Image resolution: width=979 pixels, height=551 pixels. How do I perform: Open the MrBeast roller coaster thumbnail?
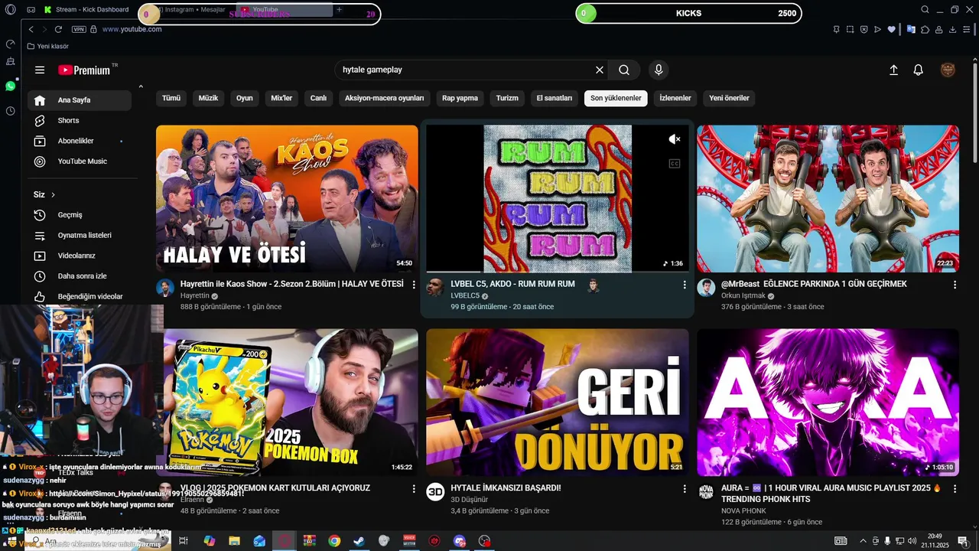pos(828,198)
